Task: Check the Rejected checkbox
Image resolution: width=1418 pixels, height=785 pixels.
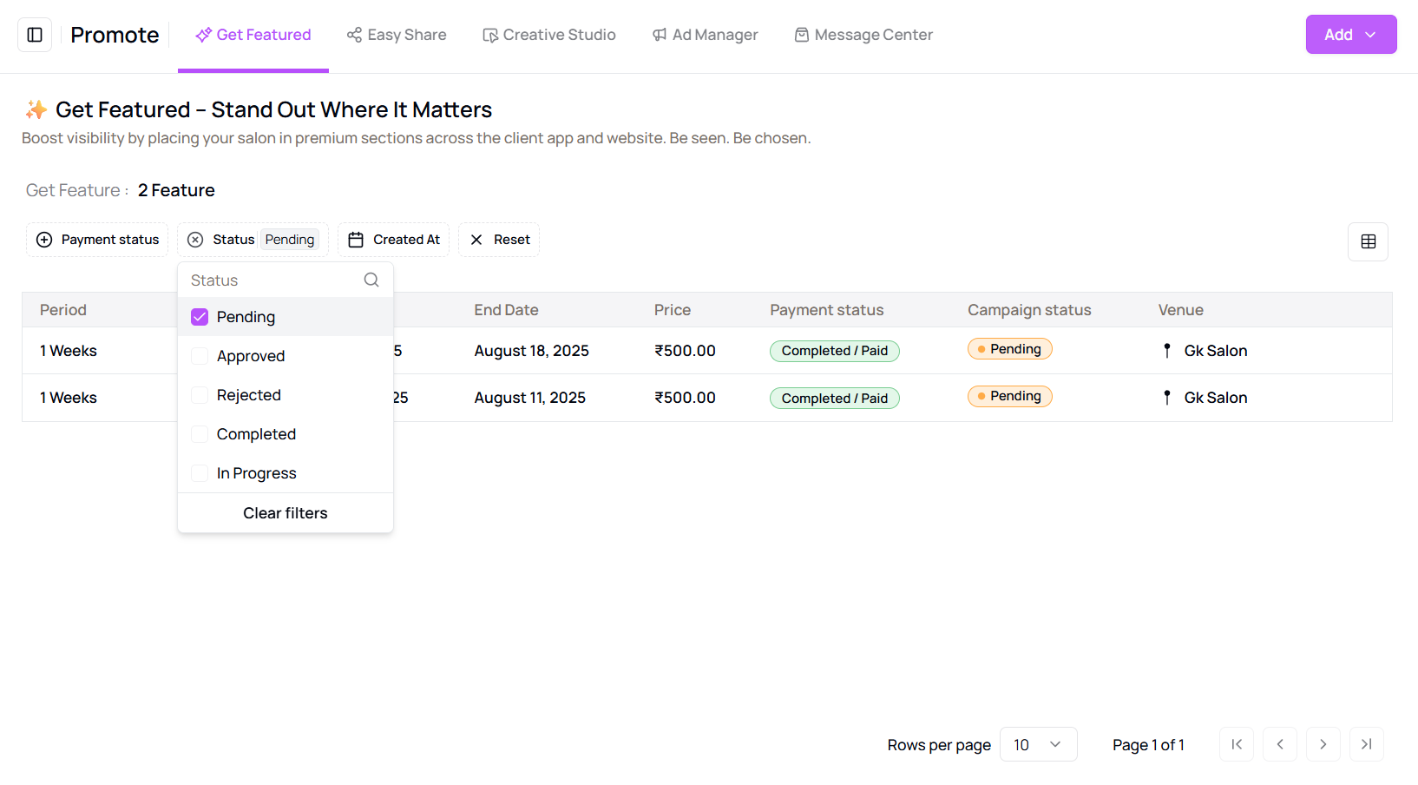Action: pyautogui.click(x=200, y=395)
